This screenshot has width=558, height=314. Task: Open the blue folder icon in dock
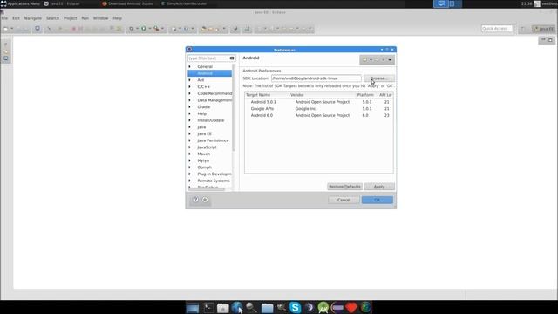click(267, 308)
